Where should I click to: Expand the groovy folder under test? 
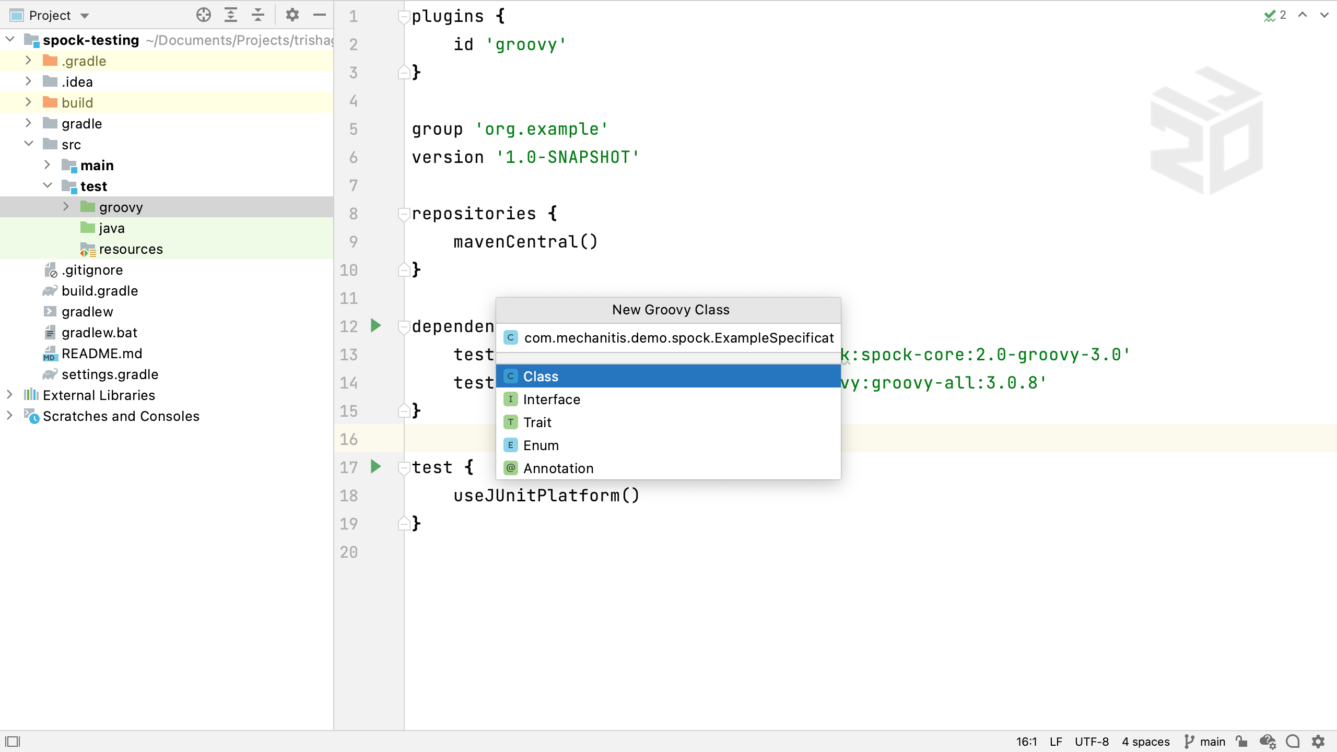(x=66, y=207)
